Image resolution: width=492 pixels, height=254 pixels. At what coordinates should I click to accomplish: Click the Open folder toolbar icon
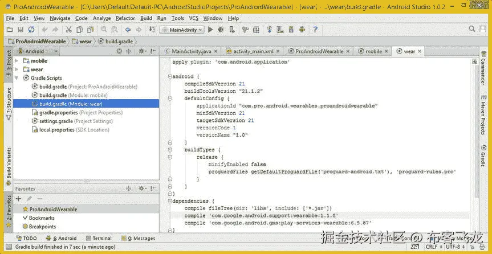tap(10, 30)
